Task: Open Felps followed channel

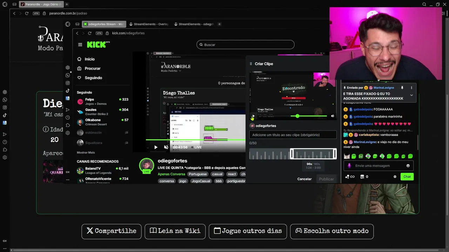Action: (102, 101)
